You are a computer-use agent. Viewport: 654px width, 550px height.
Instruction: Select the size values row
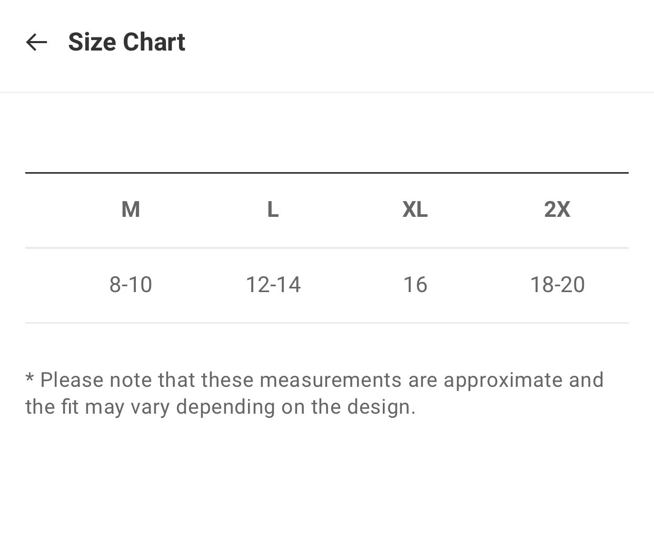[326, 284]
